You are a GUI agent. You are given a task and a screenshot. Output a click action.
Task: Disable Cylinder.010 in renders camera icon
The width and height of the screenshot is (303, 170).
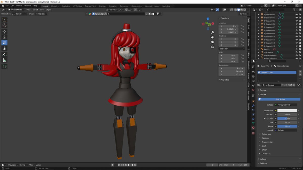[300, 37]
